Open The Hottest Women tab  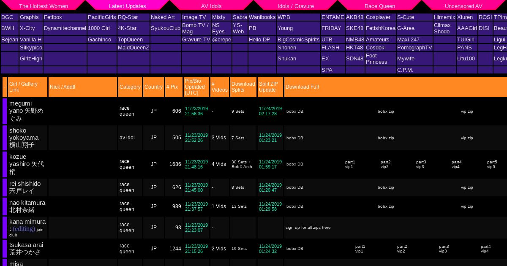click(44, 6)
